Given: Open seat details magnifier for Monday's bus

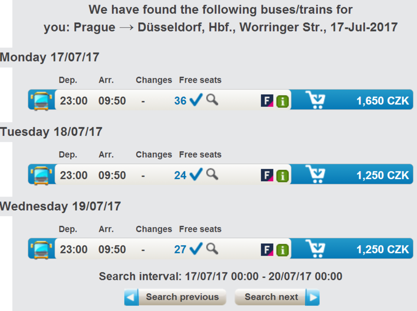Looking at the screenshot, I should 212,100.
